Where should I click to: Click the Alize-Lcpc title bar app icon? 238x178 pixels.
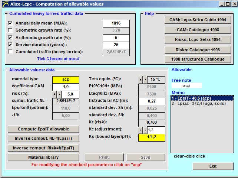coord(6,4)
